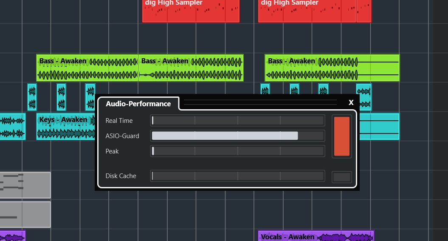The height and width of the screenshot is (241, 448).
Task: Click the dark disk overload indicator beside Disk Cache
Action: tap(342, 176)
